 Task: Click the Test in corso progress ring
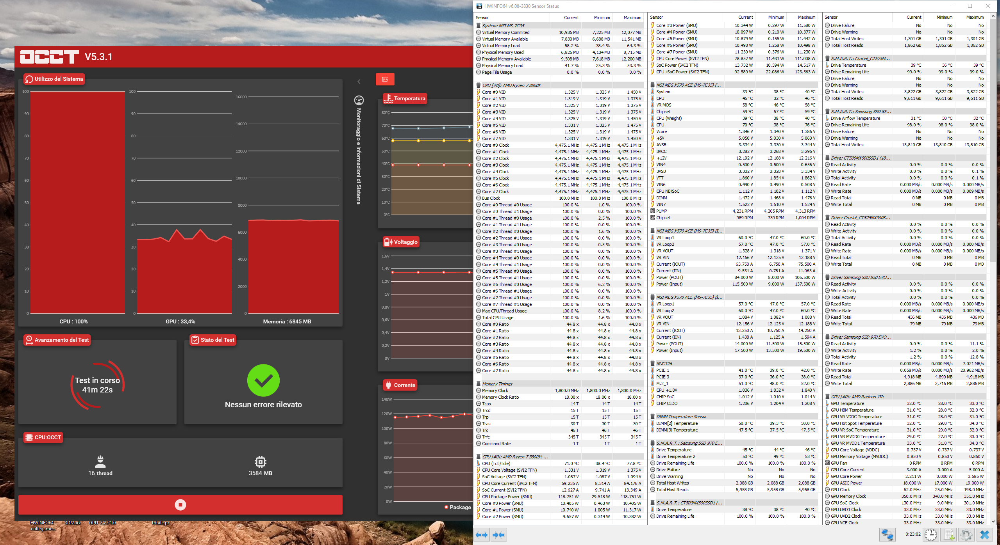coord(97,385)
